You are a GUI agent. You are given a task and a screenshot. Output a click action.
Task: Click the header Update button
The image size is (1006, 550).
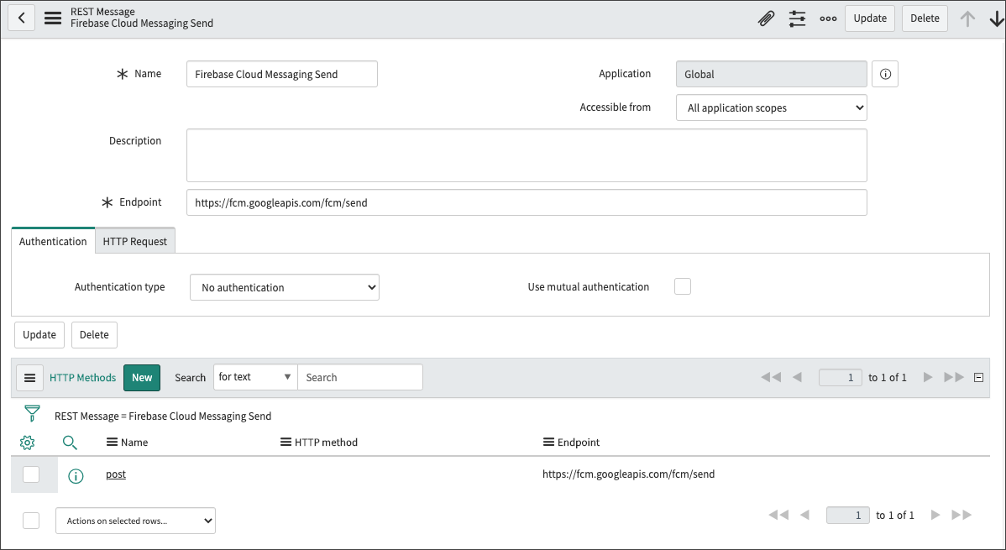pos(869,18)
